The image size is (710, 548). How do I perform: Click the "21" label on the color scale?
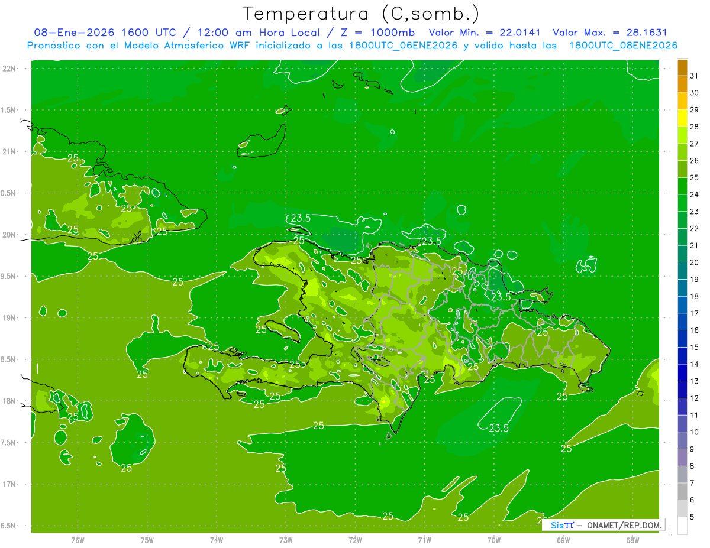click(x=694, y=245)
